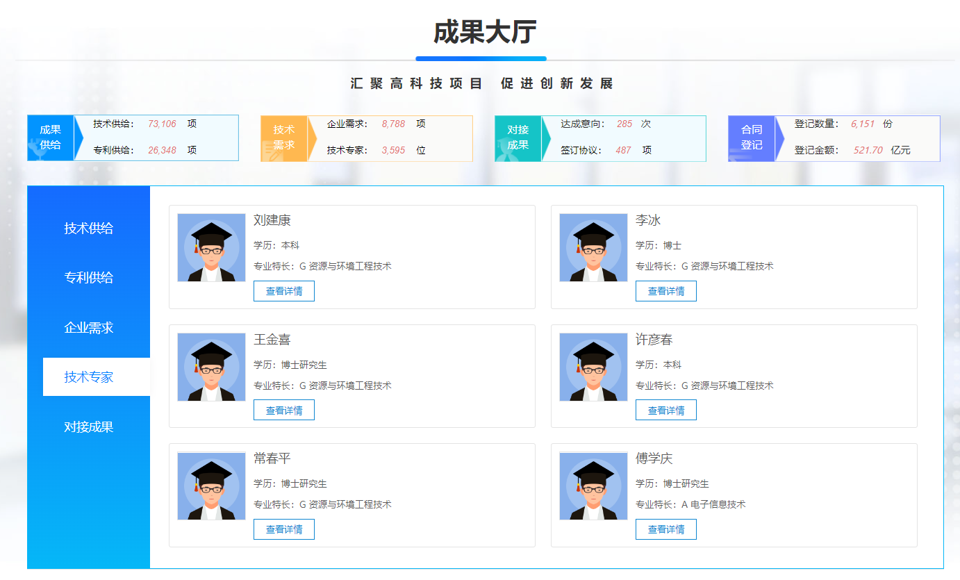
Task: Click 常春平's 学历：博士研究生 line
Action: [x=290, y=483]
